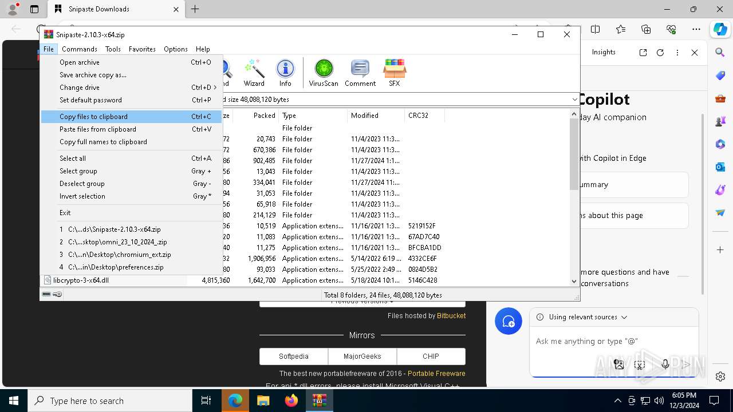733x412 pixels.
Task: Open recent archive chromium_ext.zip
Action: 132,255
